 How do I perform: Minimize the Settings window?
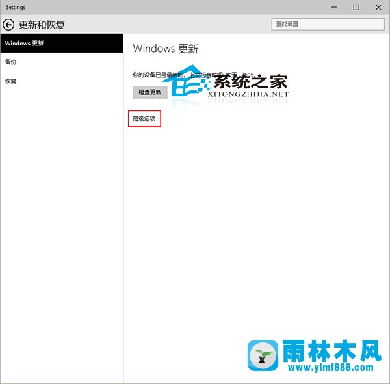coord(334,7)
